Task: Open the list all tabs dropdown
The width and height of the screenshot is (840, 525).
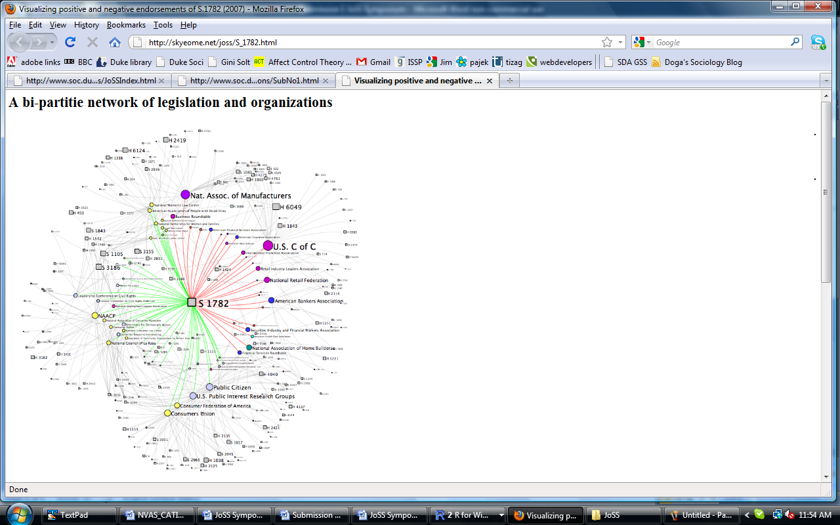Action: 826,81
